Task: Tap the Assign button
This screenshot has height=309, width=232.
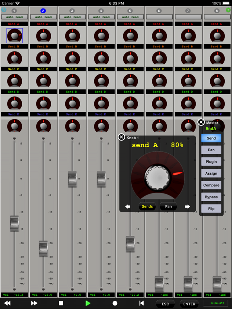Action: coord(211,173)
